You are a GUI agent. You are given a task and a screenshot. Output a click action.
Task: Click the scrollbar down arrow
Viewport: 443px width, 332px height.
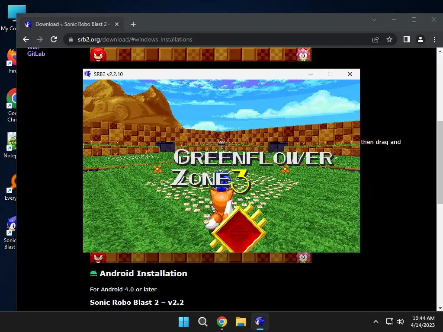pyautogui.click(x=440, y=308)
